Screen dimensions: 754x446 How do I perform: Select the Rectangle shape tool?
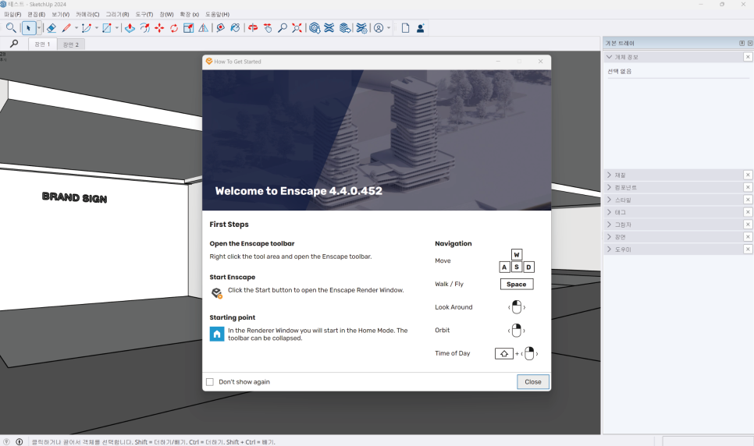click(107, 28)
